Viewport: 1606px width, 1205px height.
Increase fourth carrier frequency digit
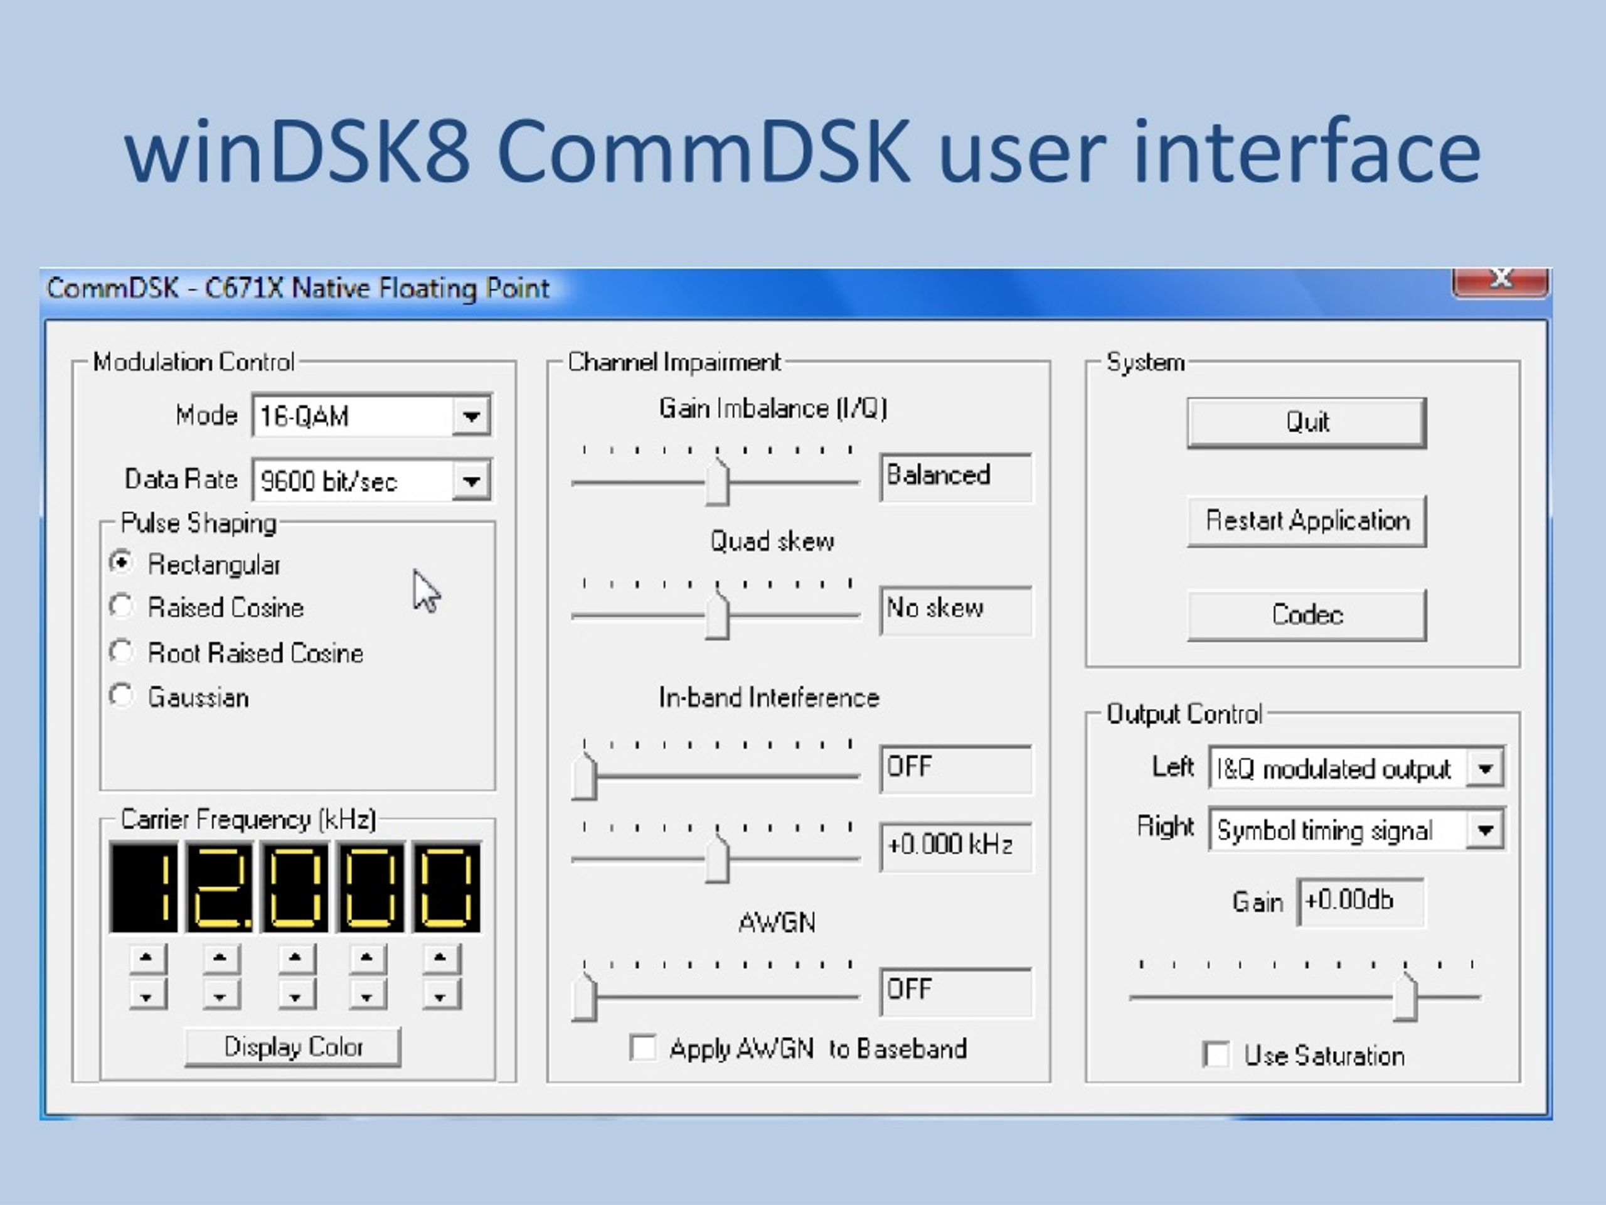coord(368,959)
